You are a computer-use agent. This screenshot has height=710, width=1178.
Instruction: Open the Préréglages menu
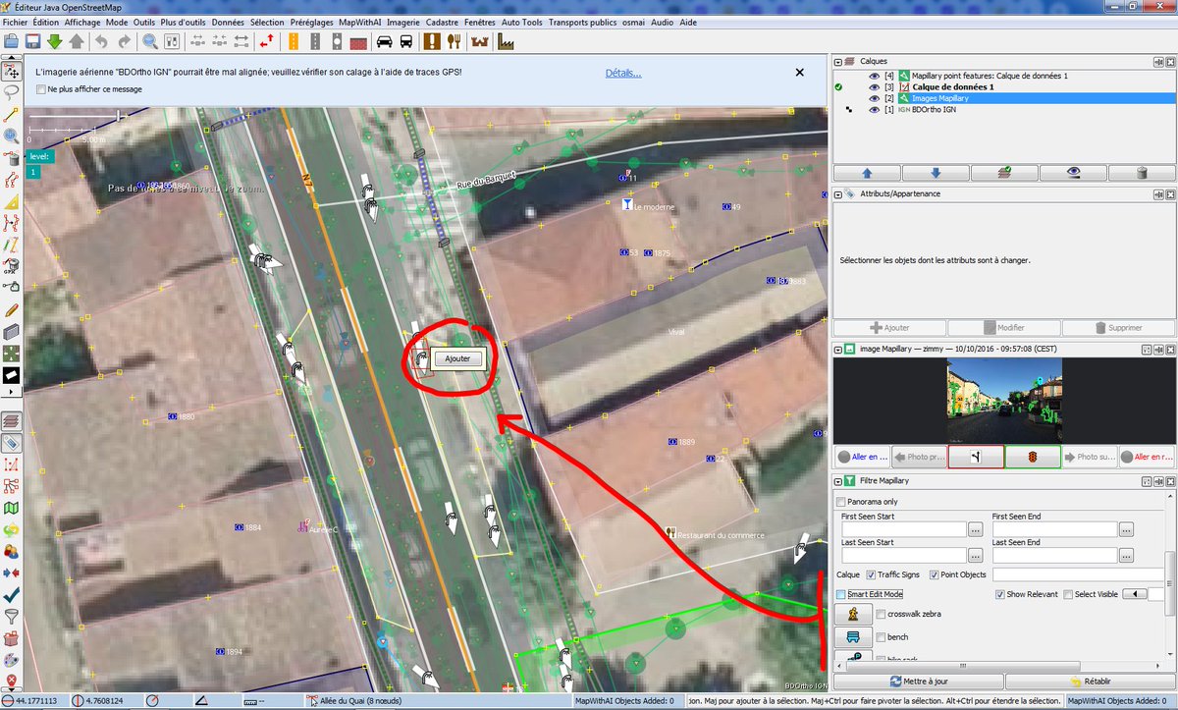311,22
